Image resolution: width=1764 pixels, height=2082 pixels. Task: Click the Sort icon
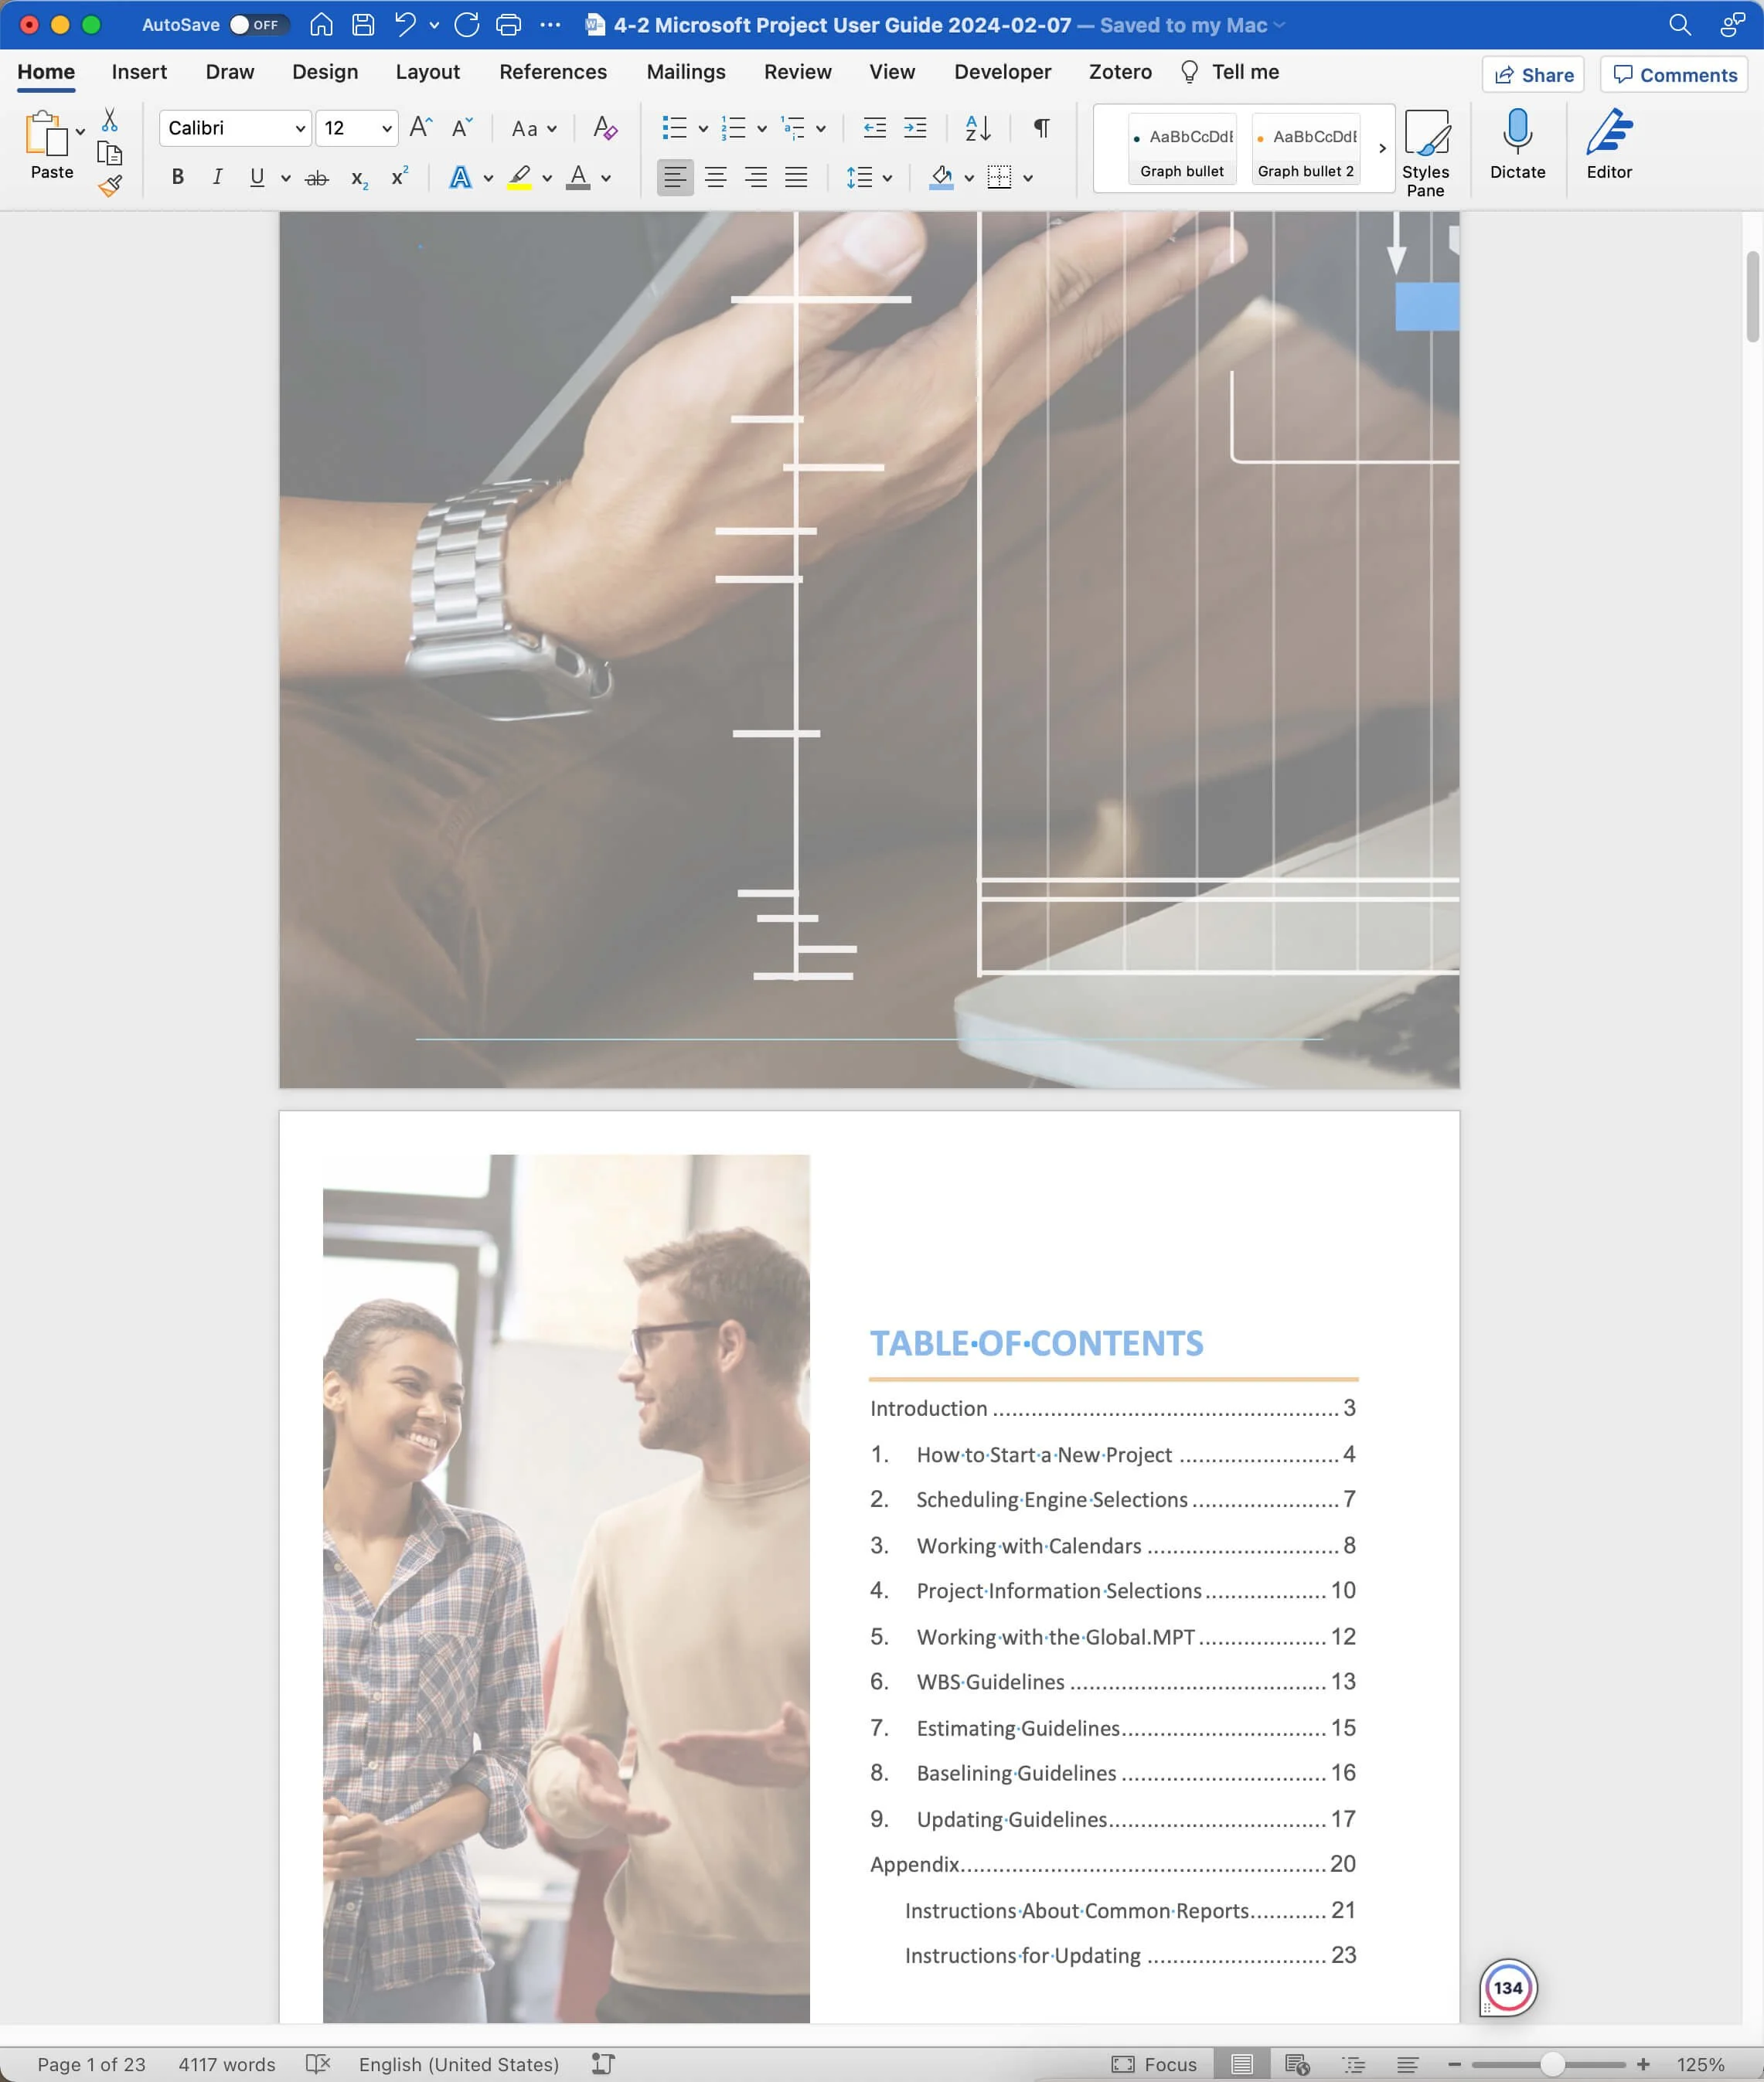point(976,128)
